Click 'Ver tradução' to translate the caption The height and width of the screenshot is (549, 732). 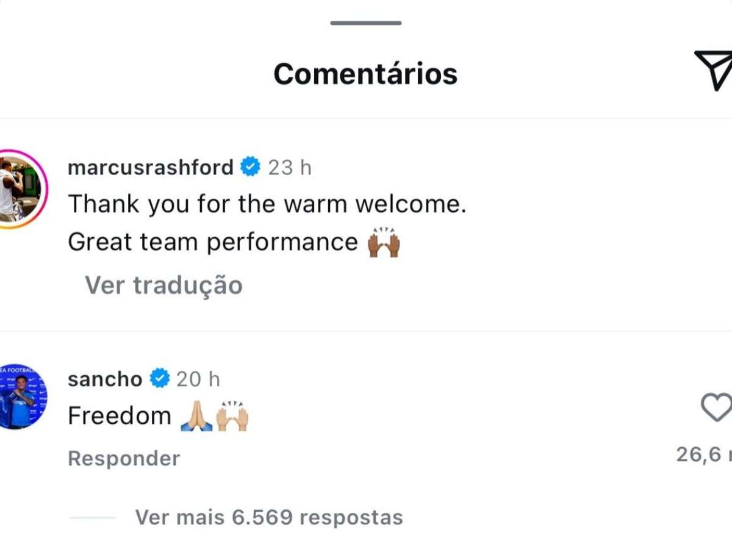coord(163,285)
